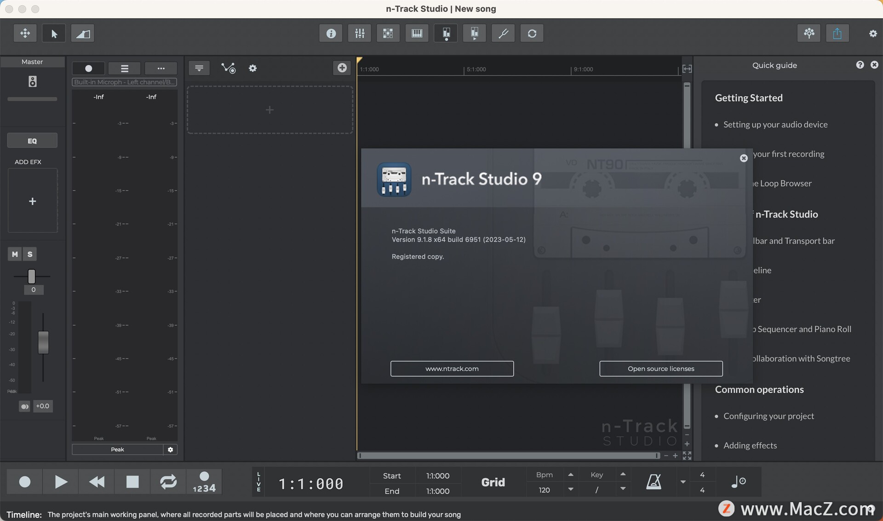Increase Bpm with up arrow
This screenshot has height=521, width=883.
[x=571, y=475]
